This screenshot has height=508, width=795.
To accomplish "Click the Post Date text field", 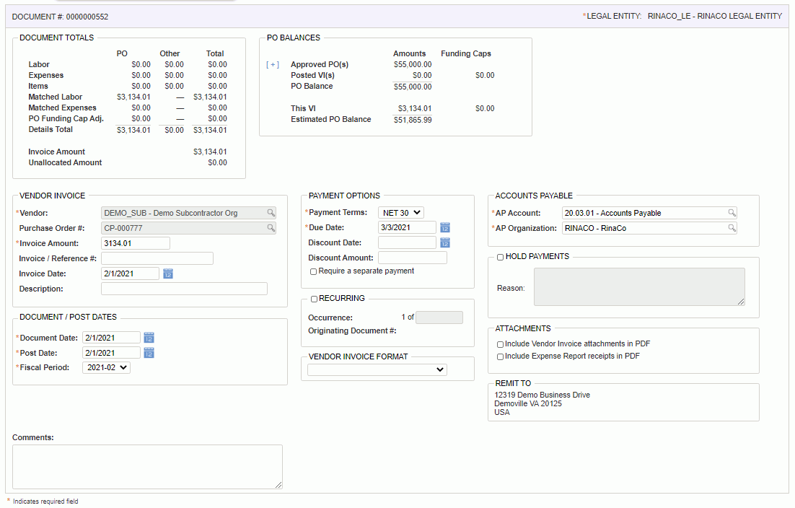I will [112, 353].
